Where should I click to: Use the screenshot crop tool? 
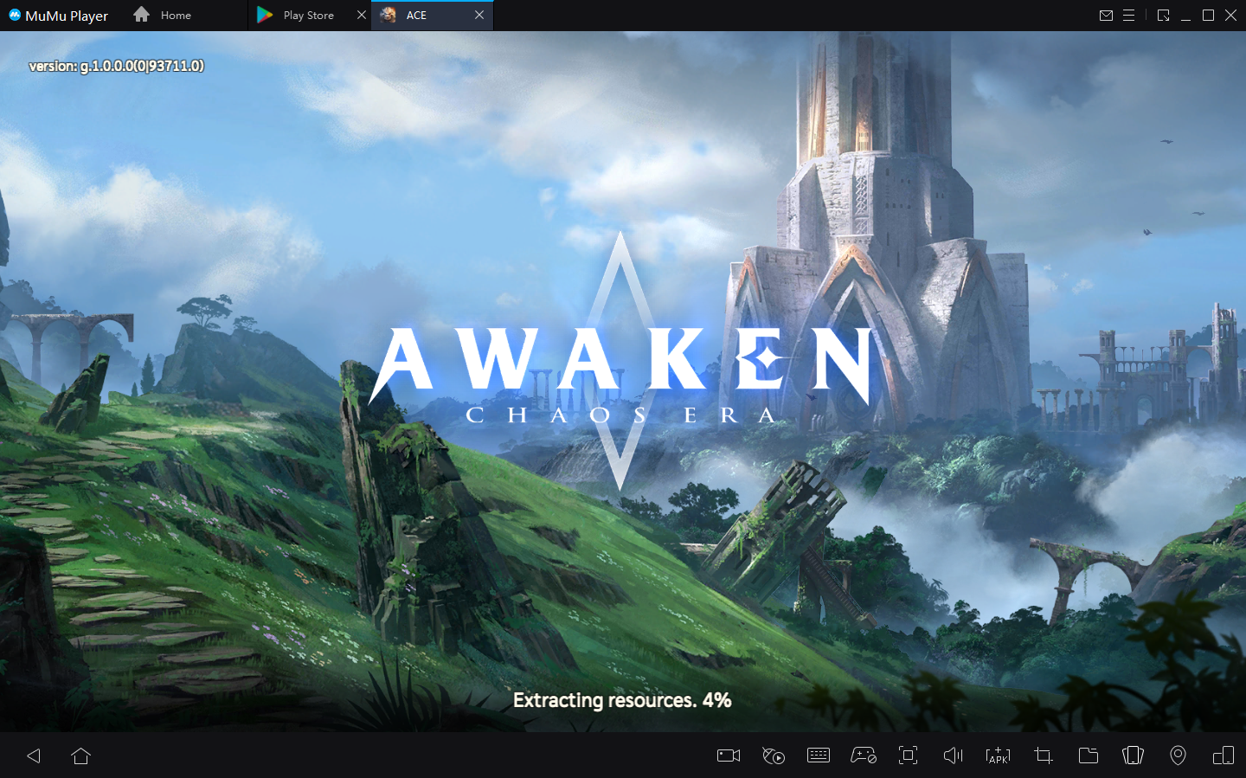(1043, 755)
